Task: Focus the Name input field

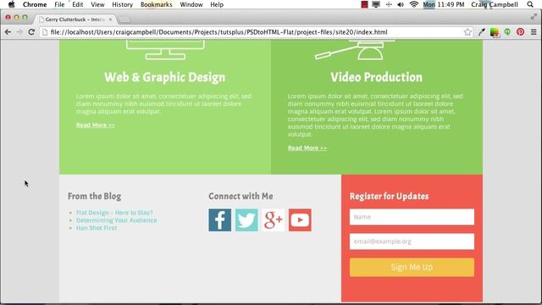Action: tap(412, 217)
